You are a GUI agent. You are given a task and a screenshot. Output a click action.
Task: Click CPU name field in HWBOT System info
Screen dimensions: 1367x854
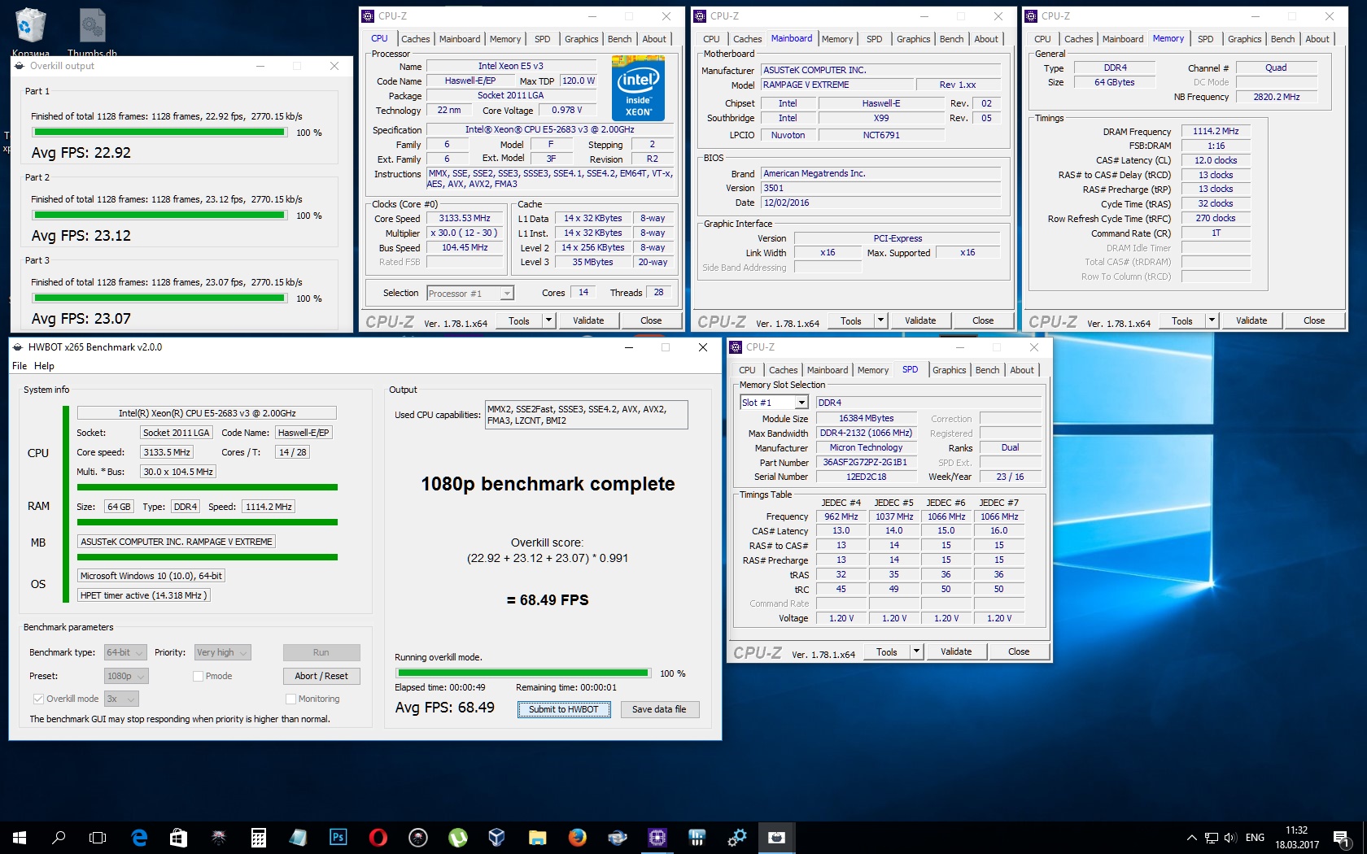[207, 413]
